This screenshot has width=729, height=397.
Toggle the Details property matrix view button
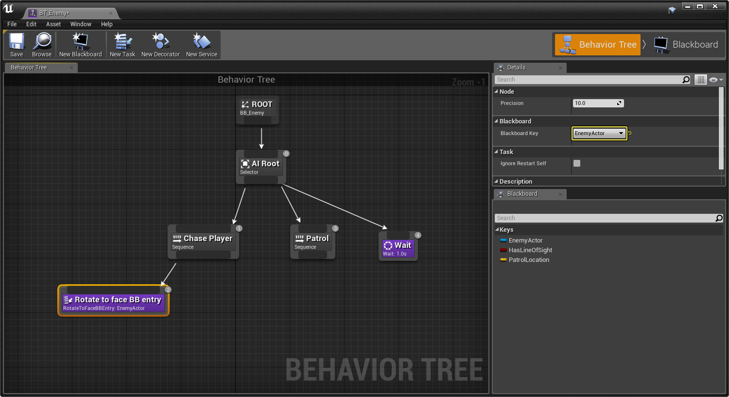(x=700, y=80)
